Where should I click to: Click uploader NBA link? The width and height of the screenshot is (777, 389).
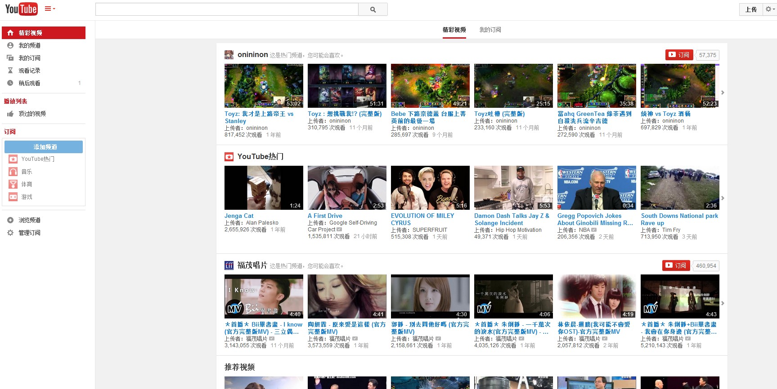coord(584,230)
